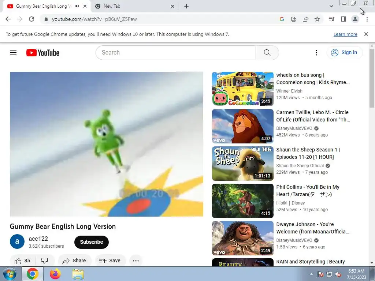The width and height of the screenshot is (375, 281).
Task: Click the install app icon in address bar
Action: coord(293,19)
